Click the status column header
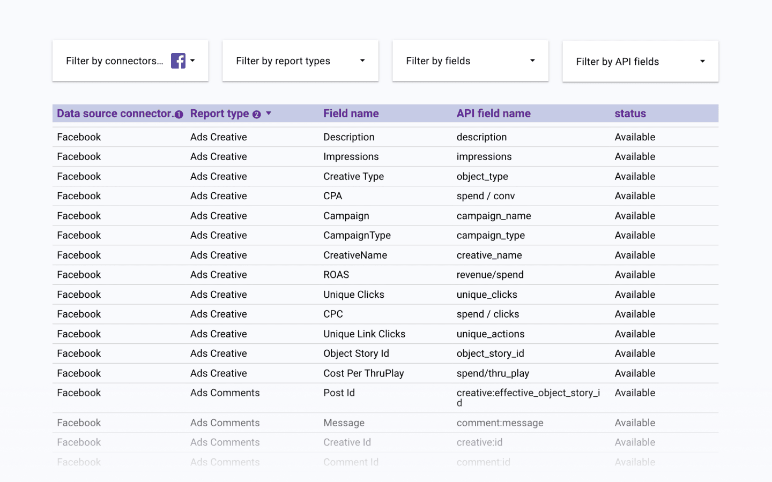The image size is (772, 482). [x=630, y=113]
